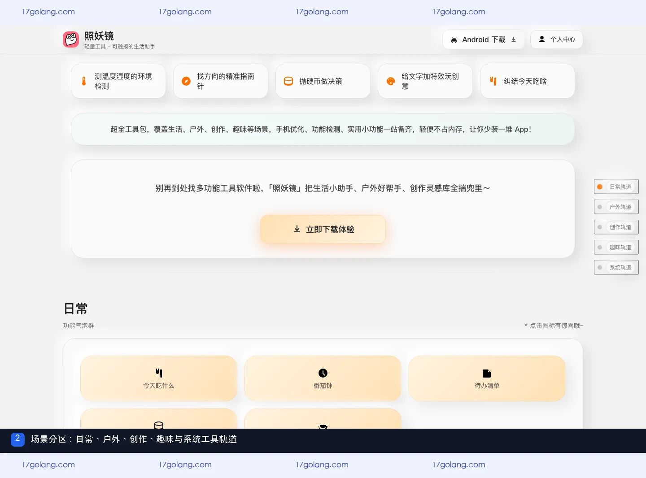Jump to 创作轨道 section
This screenshot has height=478, width=646.
[x=616, y=227]
